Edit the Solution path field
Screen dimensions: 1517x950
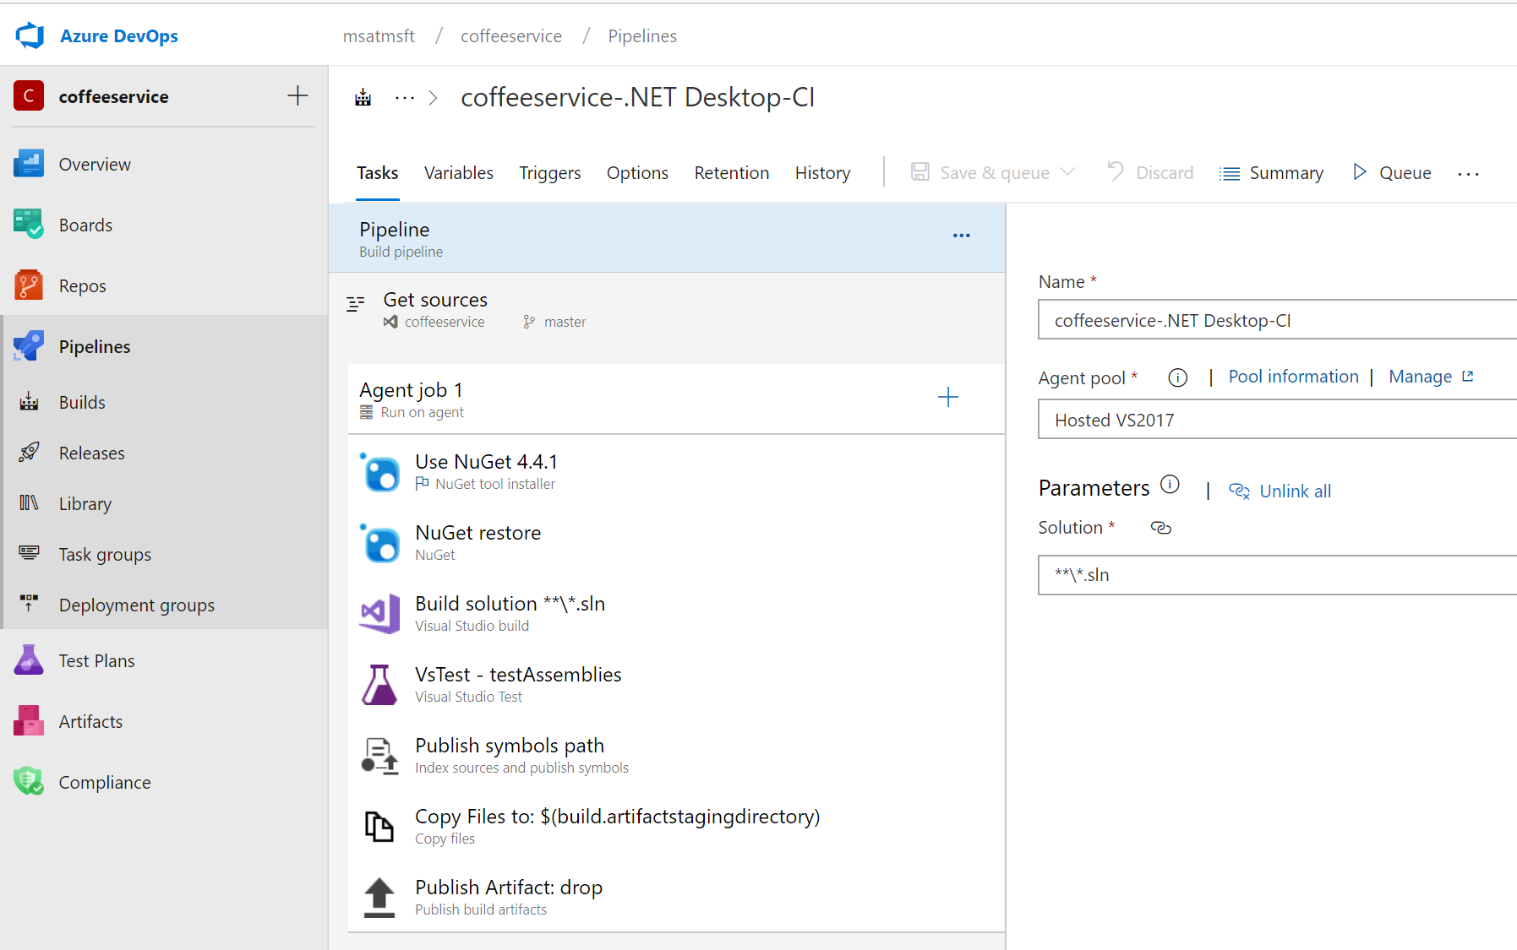coord(1277,575)
